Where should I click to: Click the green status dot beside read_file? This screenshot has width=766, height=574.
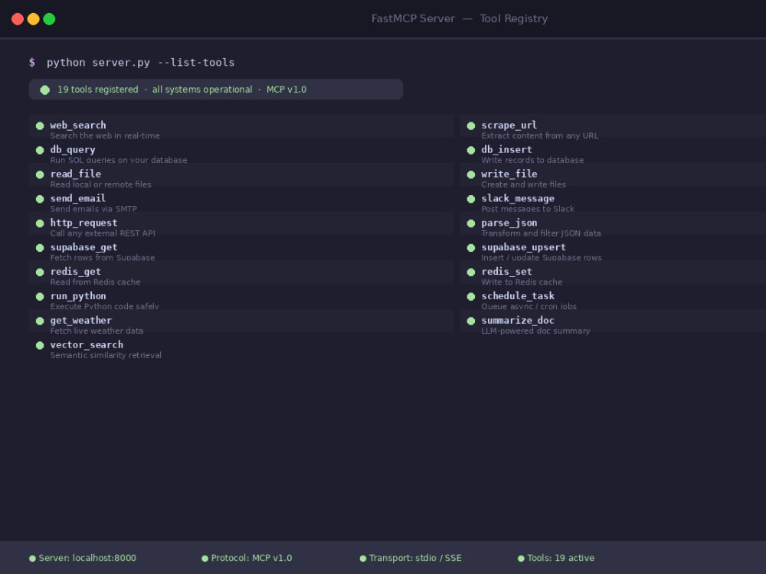40,174
